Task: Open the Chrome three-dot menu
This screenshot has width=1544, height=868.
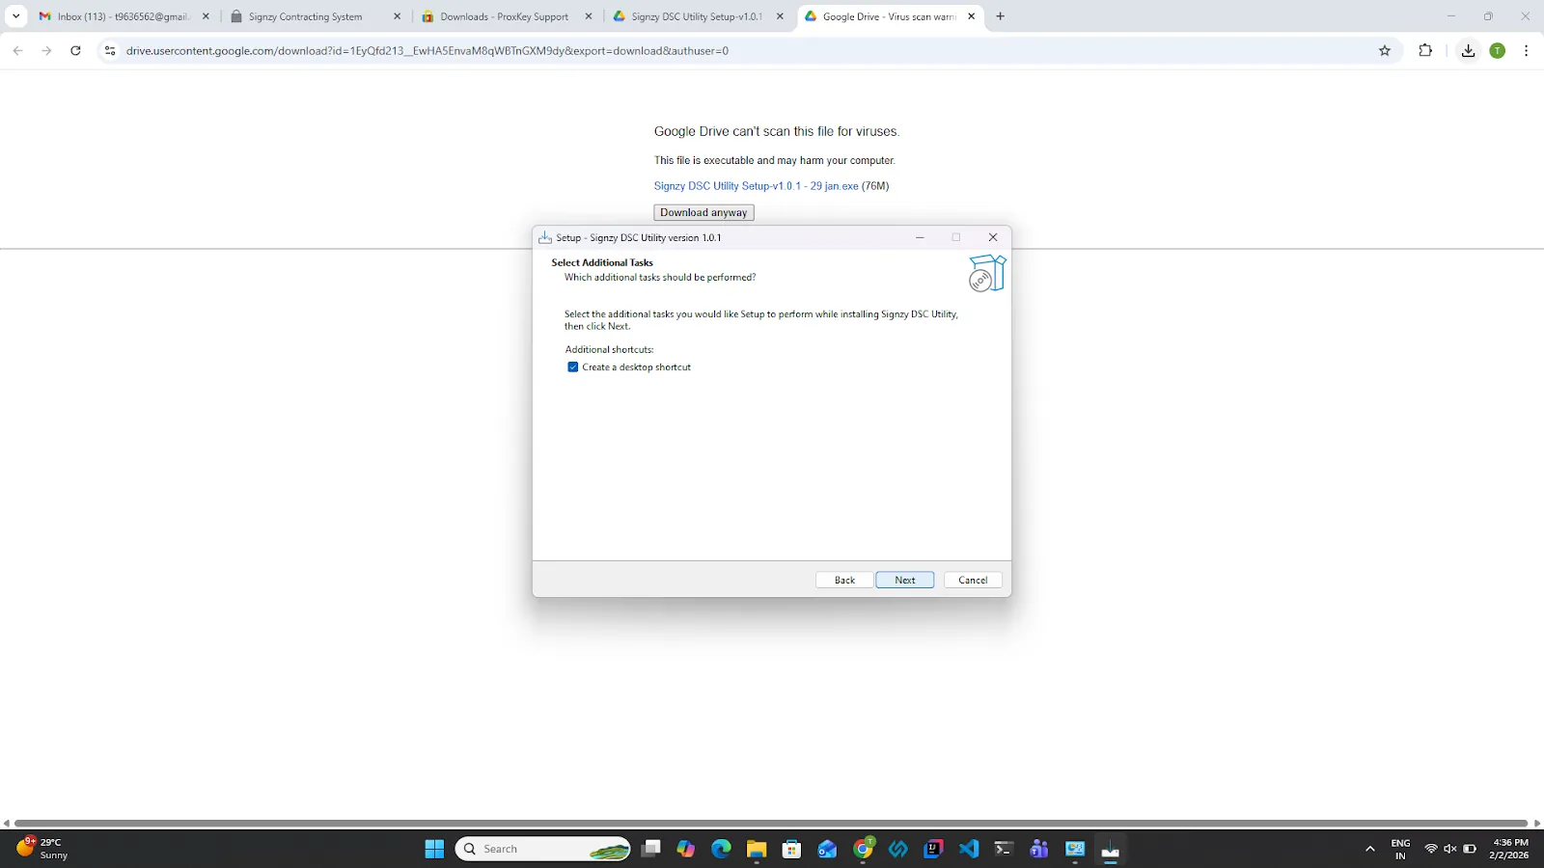Action: click(x=1526, y=50)
